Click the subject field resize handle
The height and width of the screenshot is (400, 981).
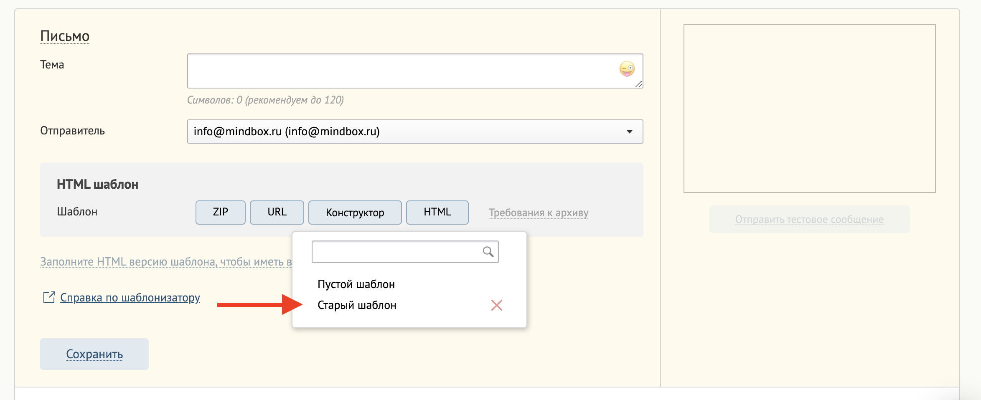coord(638,84)
